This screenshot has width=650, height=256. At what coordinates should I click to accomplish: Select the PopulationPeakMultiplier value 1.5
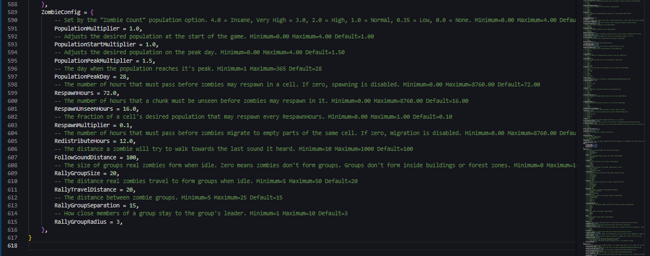(149, 60)
